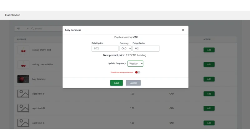Click the green Save button

click(x=116, y=83)
